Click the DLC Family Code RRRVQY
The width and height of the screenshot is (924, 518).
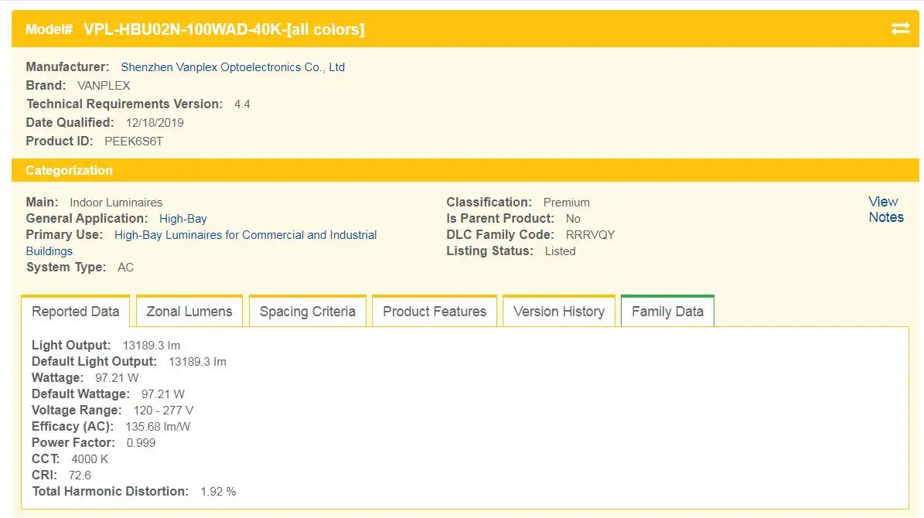(x=590, y=235)
